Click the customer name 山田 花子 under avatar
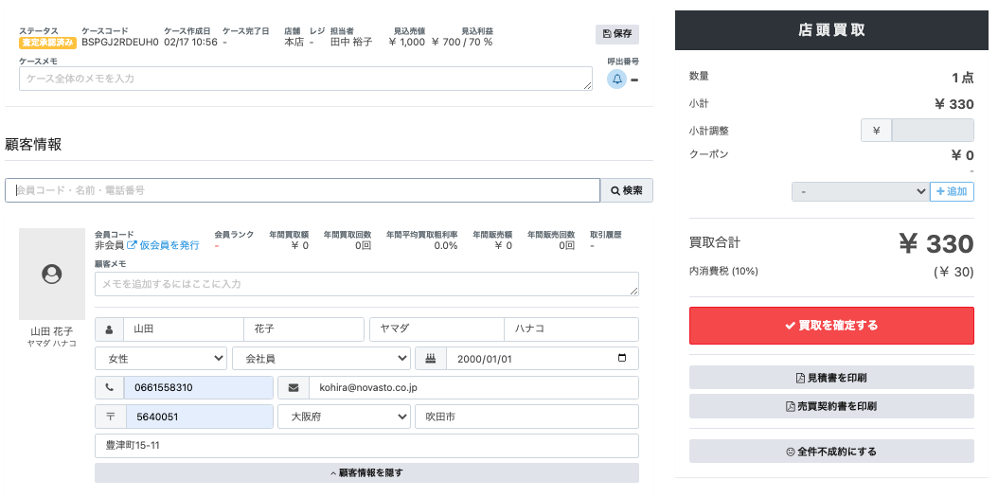Screen dimensions: 998x497 coord(51,331)
